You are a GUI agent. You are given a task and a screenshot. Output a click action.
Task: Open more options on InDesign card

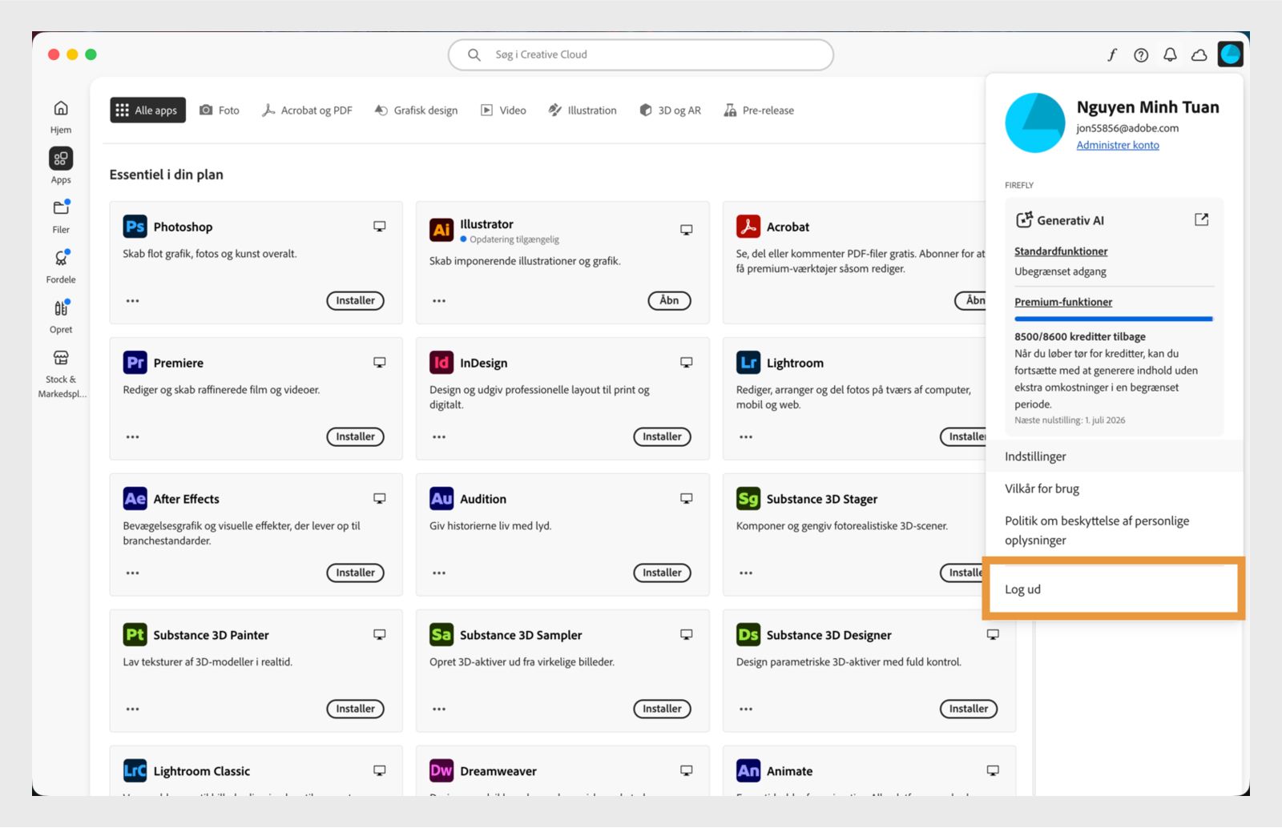(439, 437)
